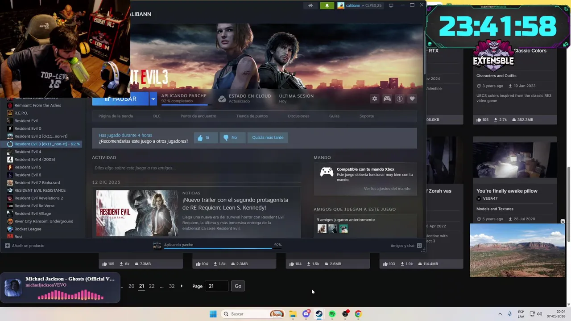Click taskbar Buscar search box
Screen dimensions: 571x321
coord(253,314)
